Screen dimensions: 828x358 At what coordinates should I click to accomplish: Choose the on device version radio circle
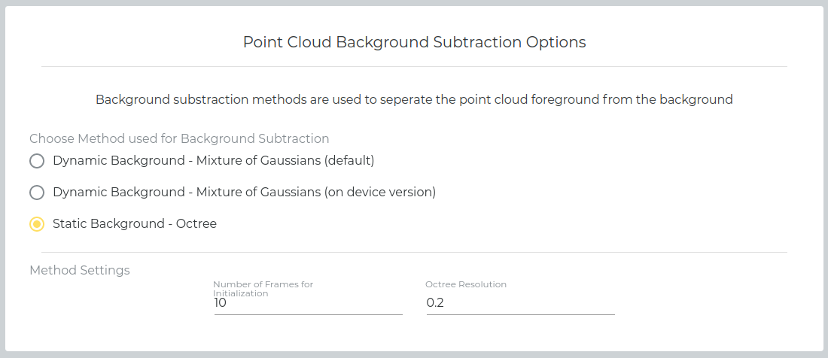(x=36, y=193)
